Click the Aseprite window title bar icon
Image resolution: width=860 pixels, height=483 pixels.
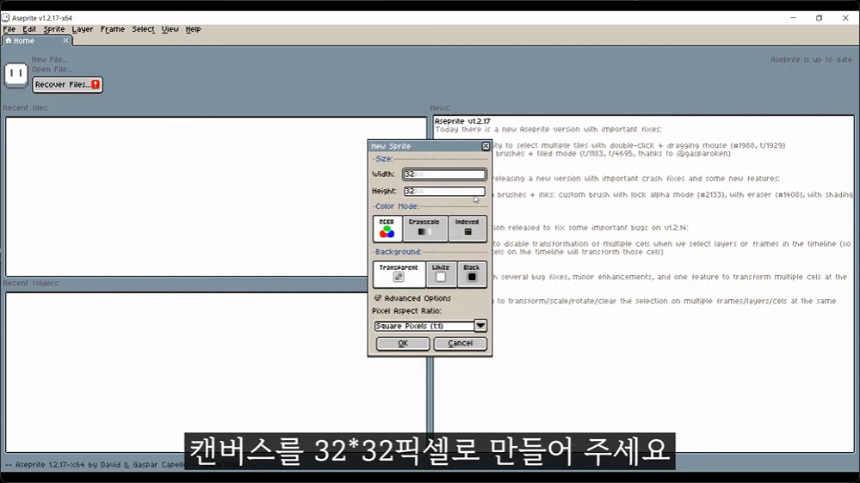point(5,17)
